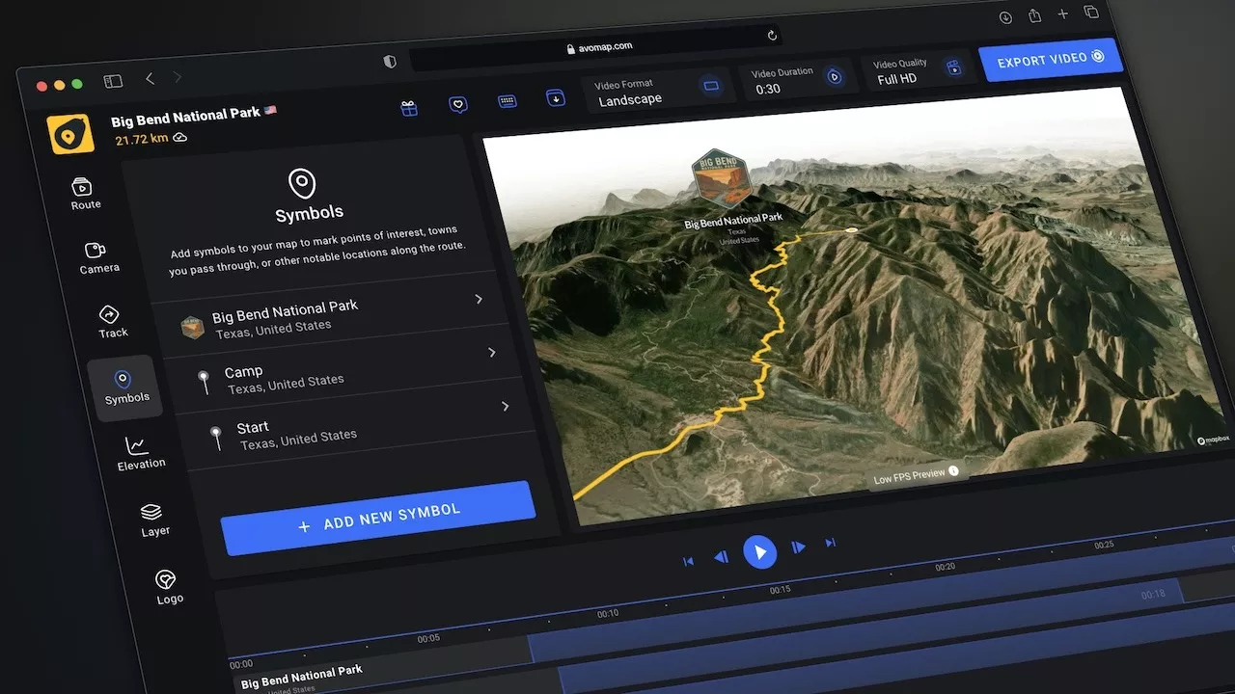Click the 00:15 mark on the timeline
The height and width of the screenshot is (694, 1235).
pyautogui.click(x=780, y=590)
